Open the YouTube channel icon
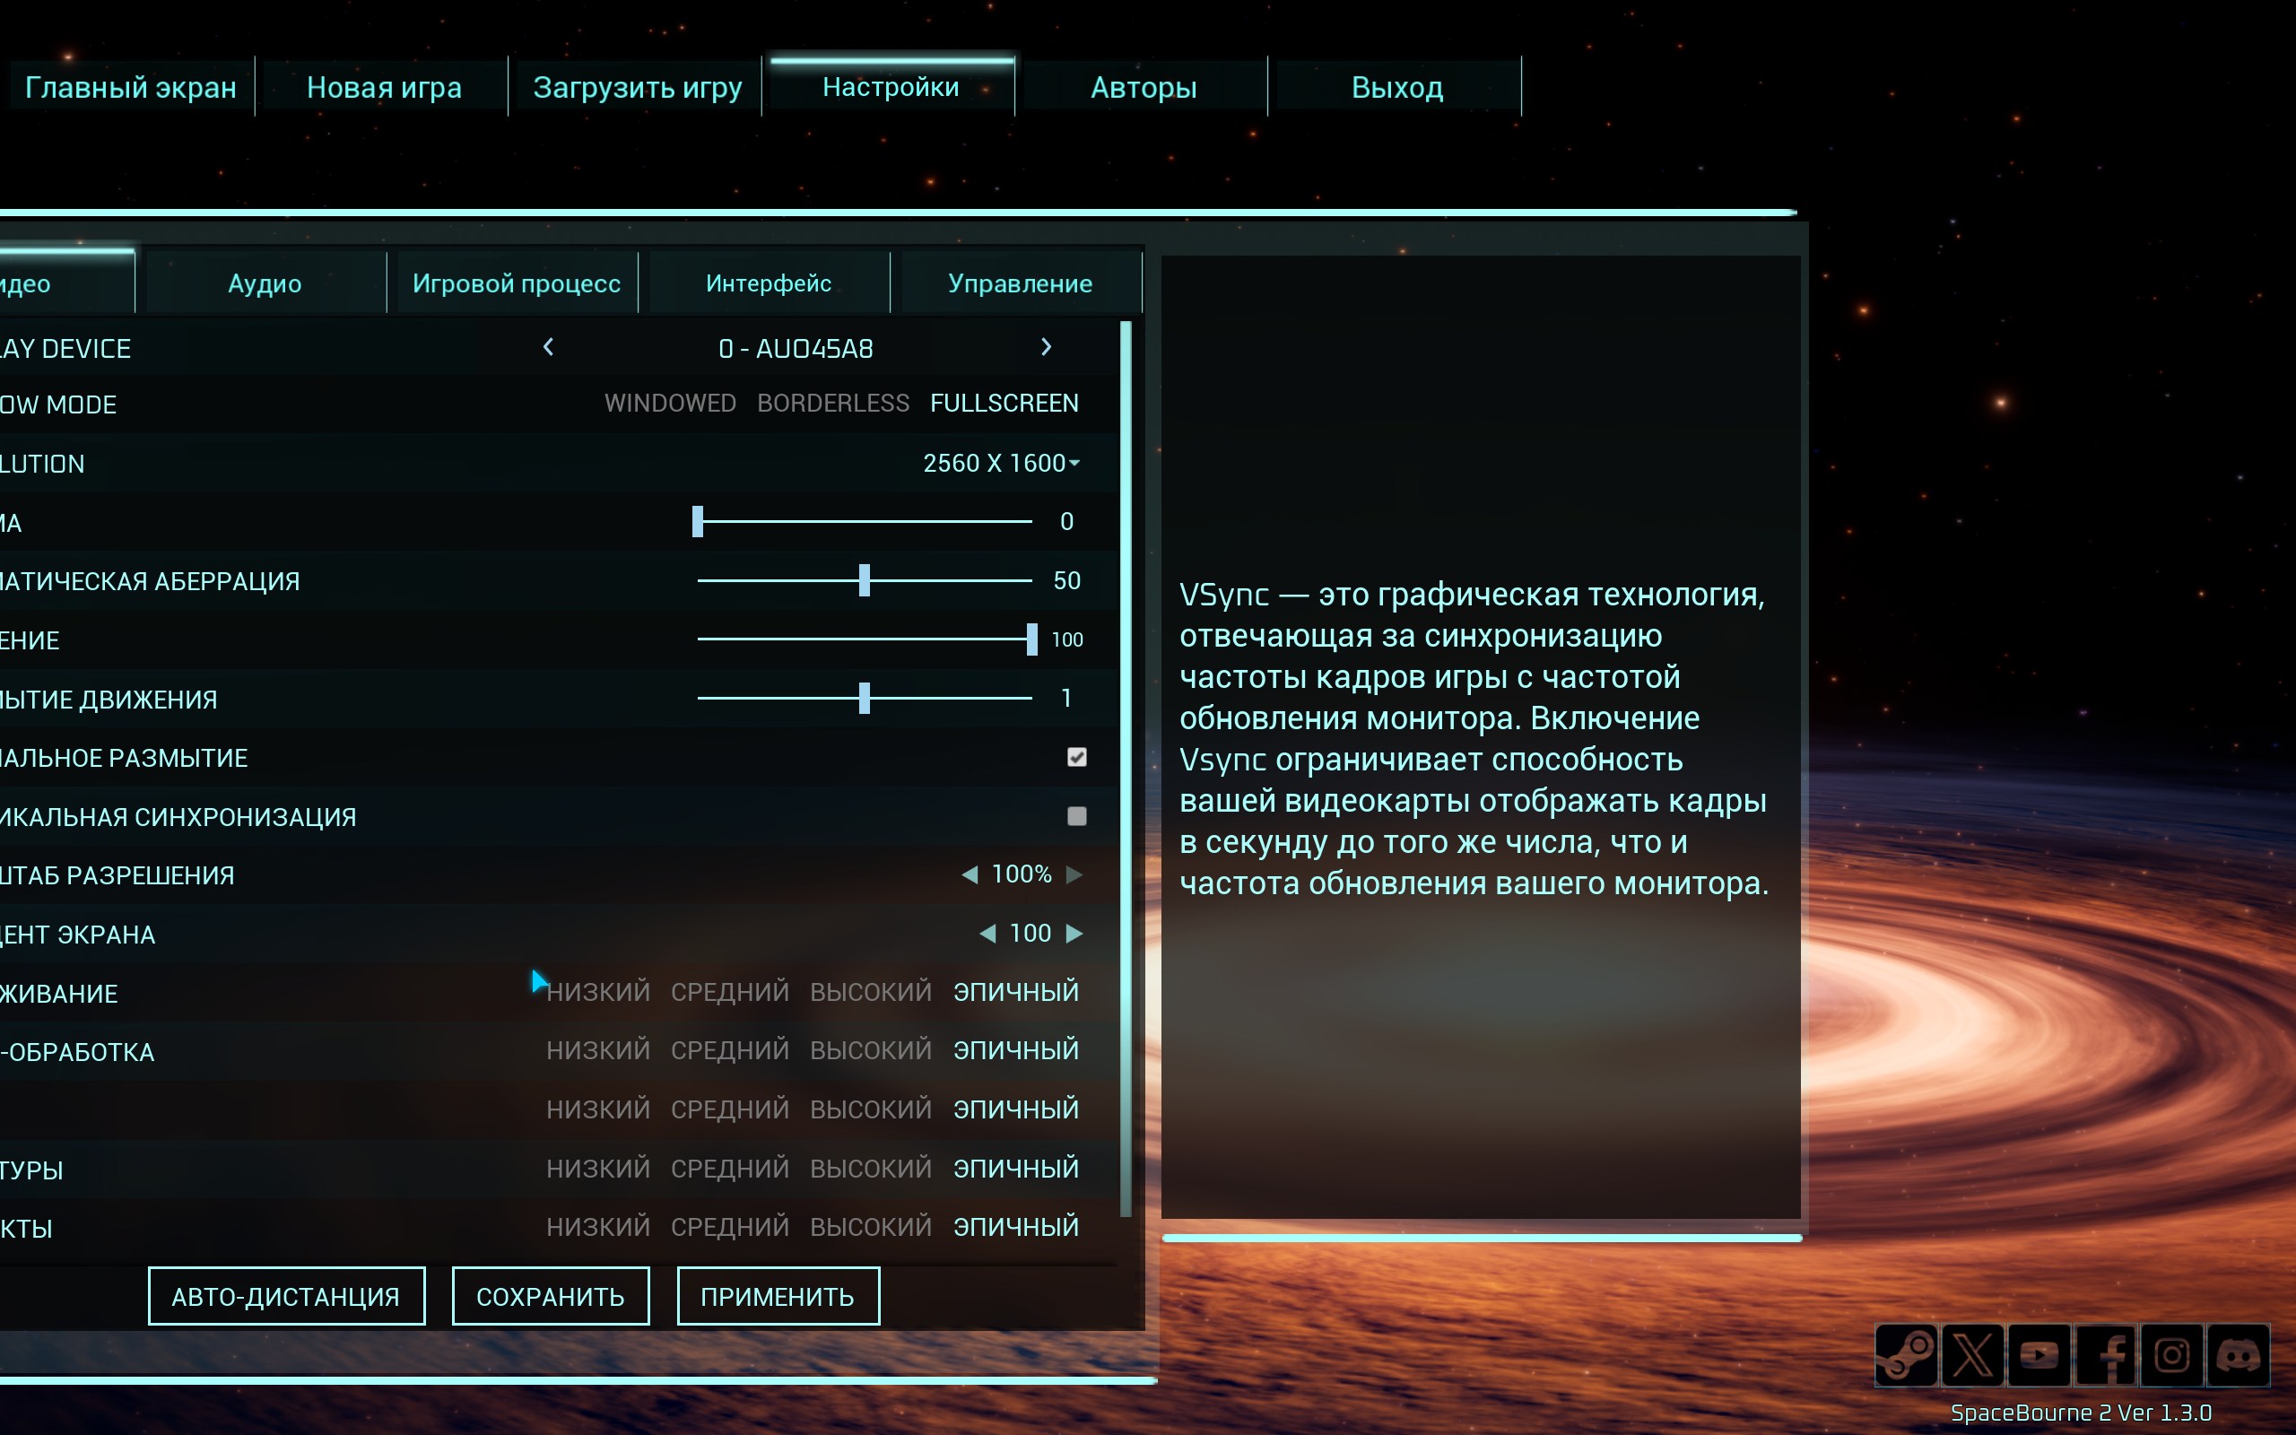The image size is (2296, 1435). (x=2038, y=1354)
